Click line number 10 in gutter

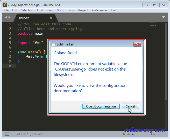[x=9, y=66]
